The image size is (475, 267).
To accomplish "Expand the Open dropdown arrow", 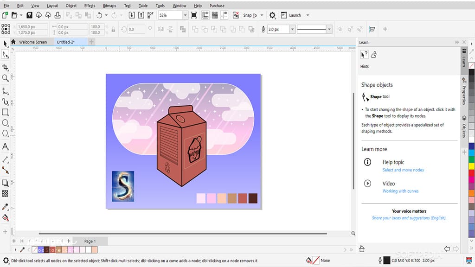I will click(21, 15).
